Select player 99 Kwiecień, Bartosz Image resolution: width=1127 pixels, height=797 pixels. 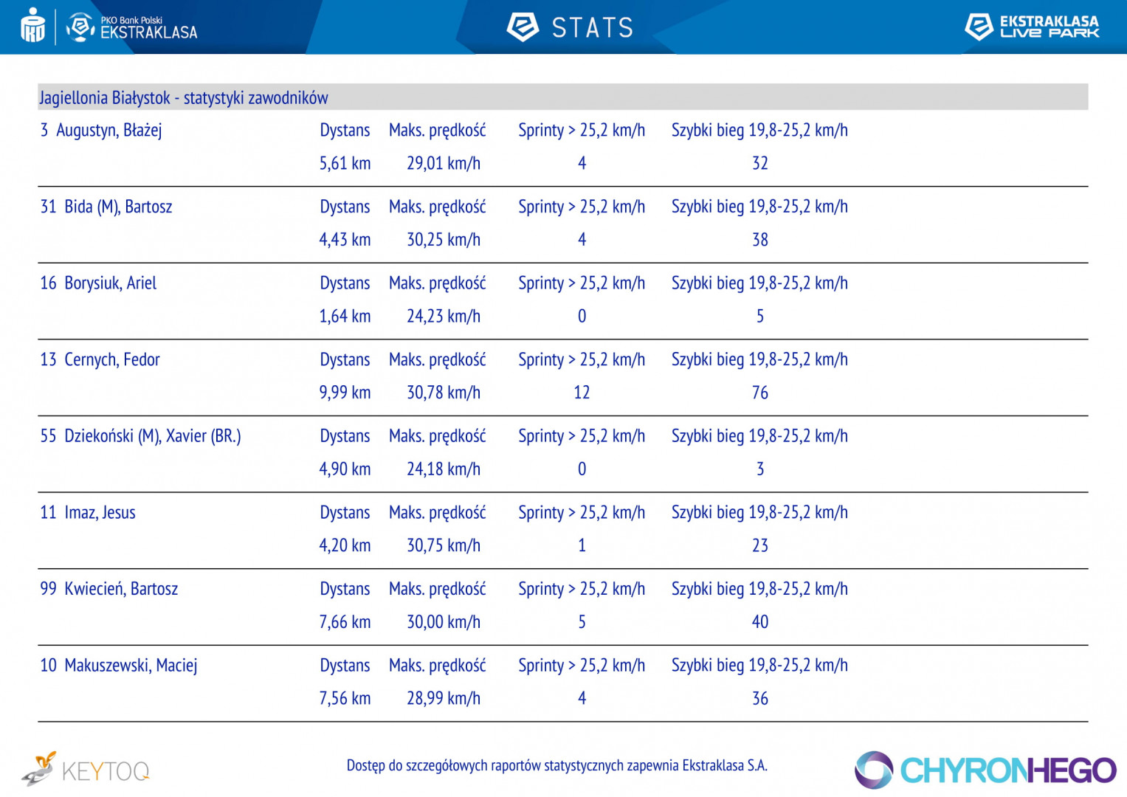(x=109, y=589)
